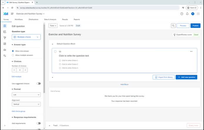Screen dimensions: 204x130
Task: Open the Guest (2) profile button
Action: 192,8
